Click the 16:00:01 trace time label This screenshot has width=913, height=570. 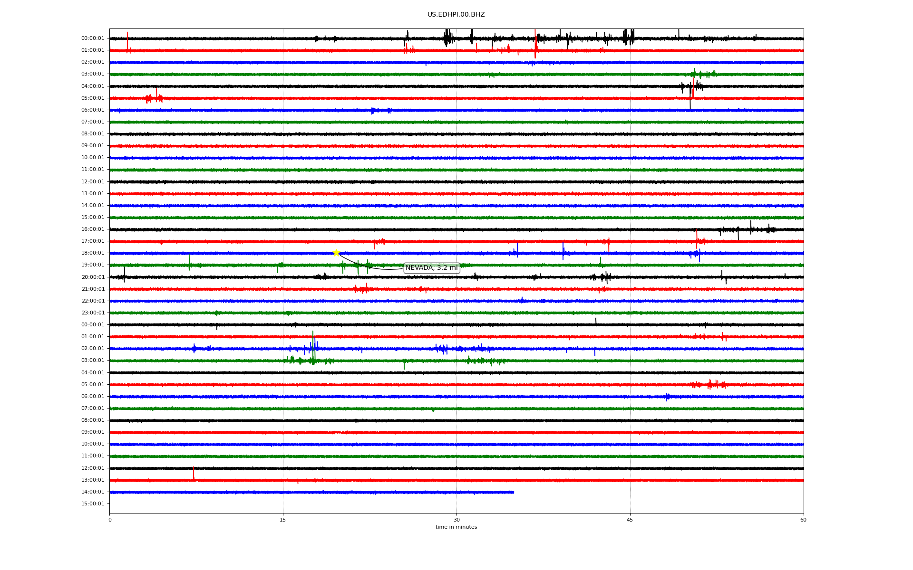[x=93, y=229]
